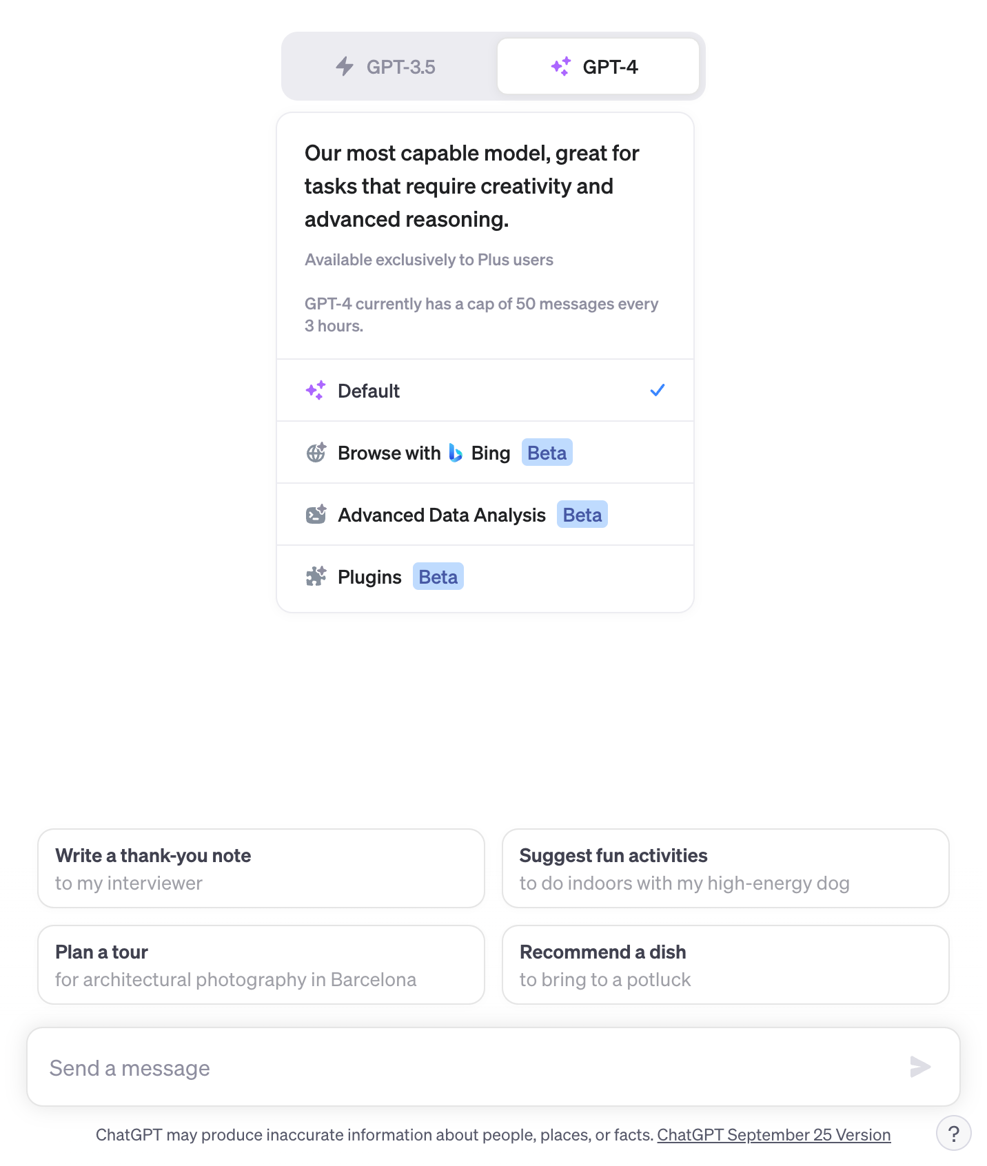Image resolution: width=987 pixels, height=1166 pixels.
Task: Click the Write a thank-you note suggestion
Action: (x=261, y=868)
